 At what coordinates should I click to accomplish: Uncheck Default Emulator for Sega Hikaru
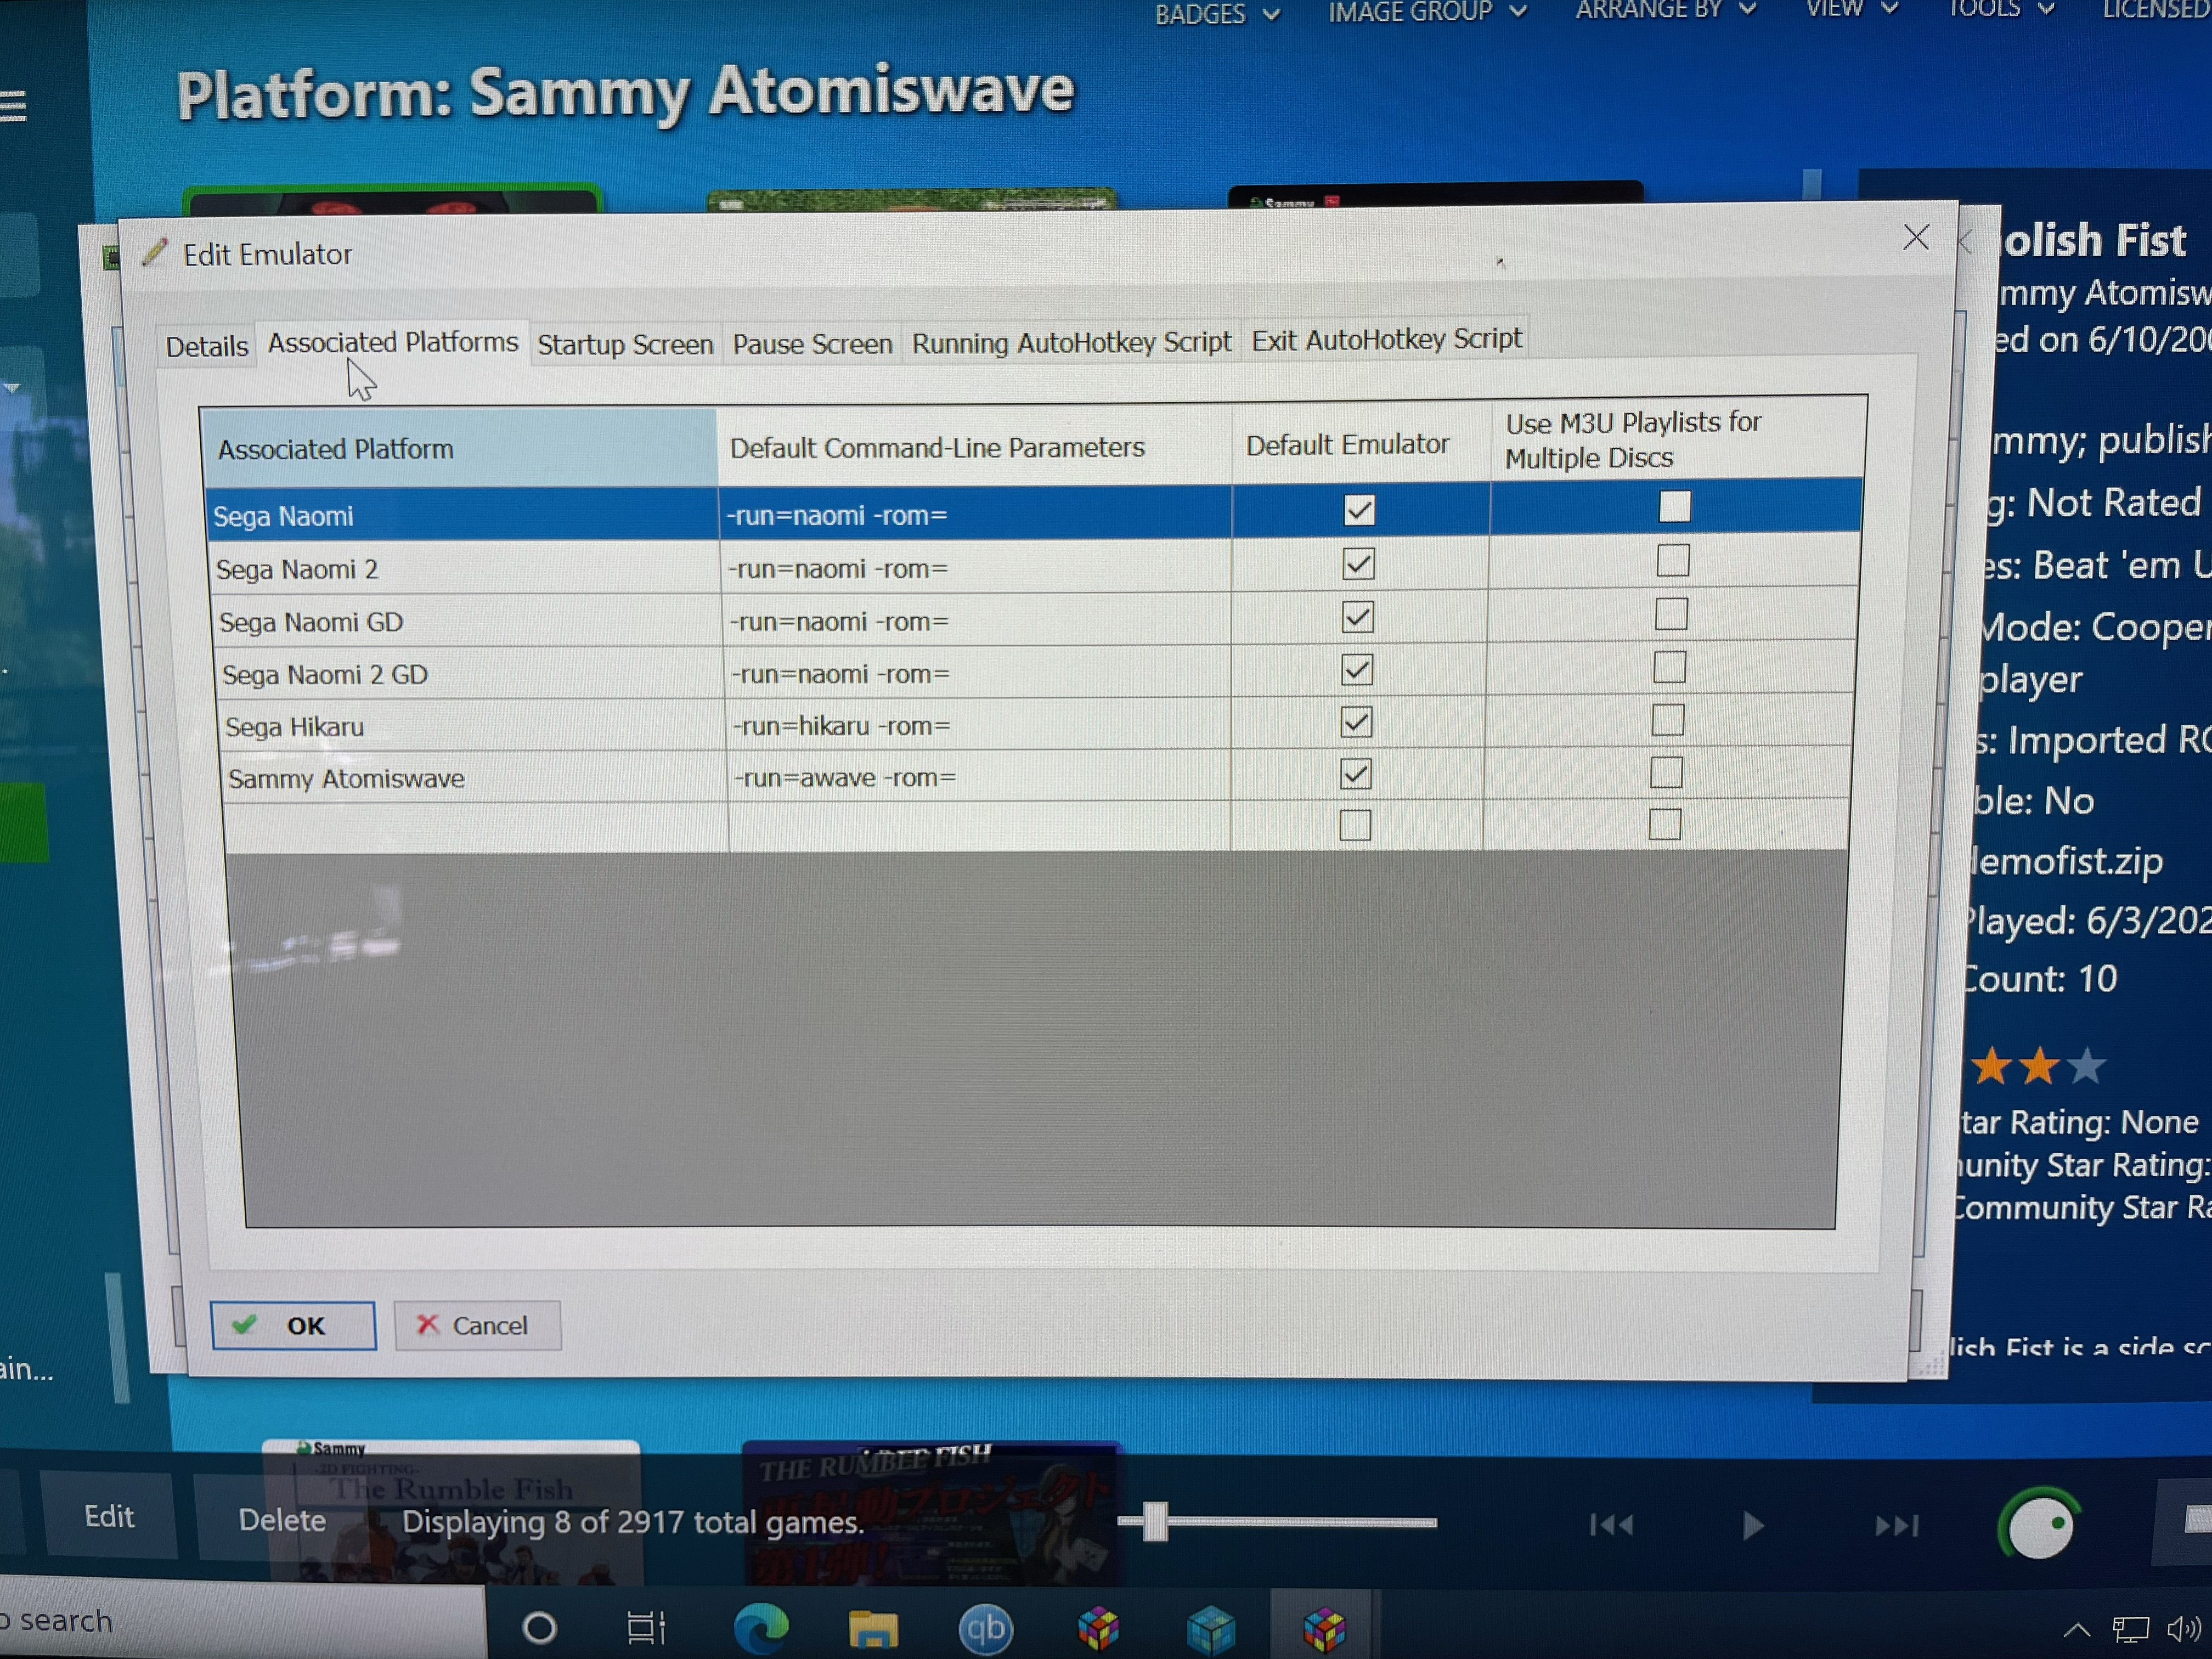(1356, 721)
